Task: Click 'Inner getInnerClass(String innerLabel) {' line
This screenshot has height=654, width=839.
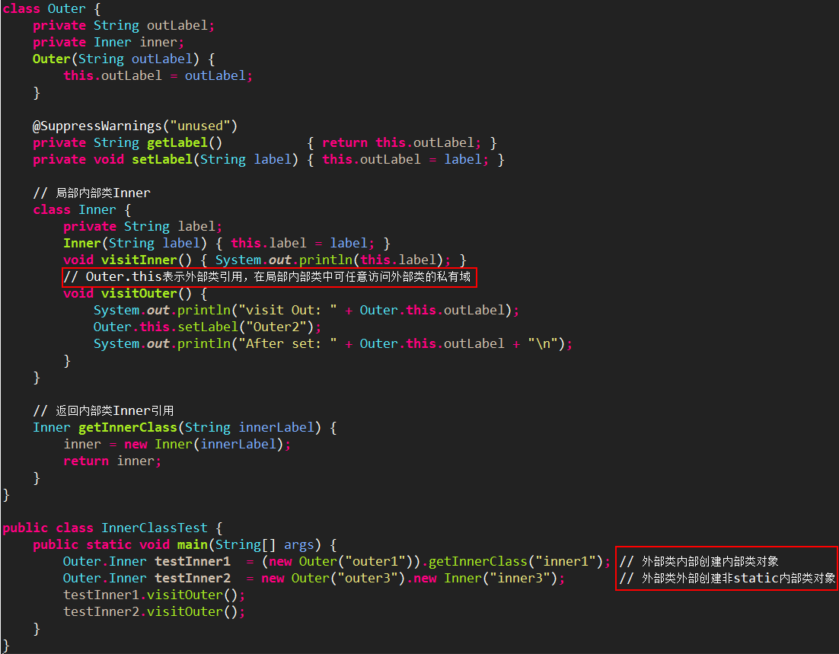Action: coord(184,427)
